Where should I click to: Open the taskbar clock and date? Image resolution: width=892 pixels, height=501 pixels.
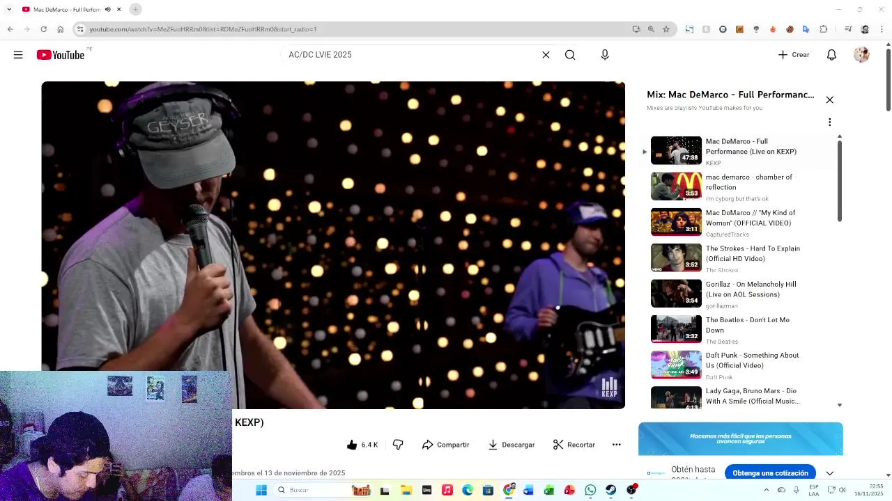click(x=868, y=490)
